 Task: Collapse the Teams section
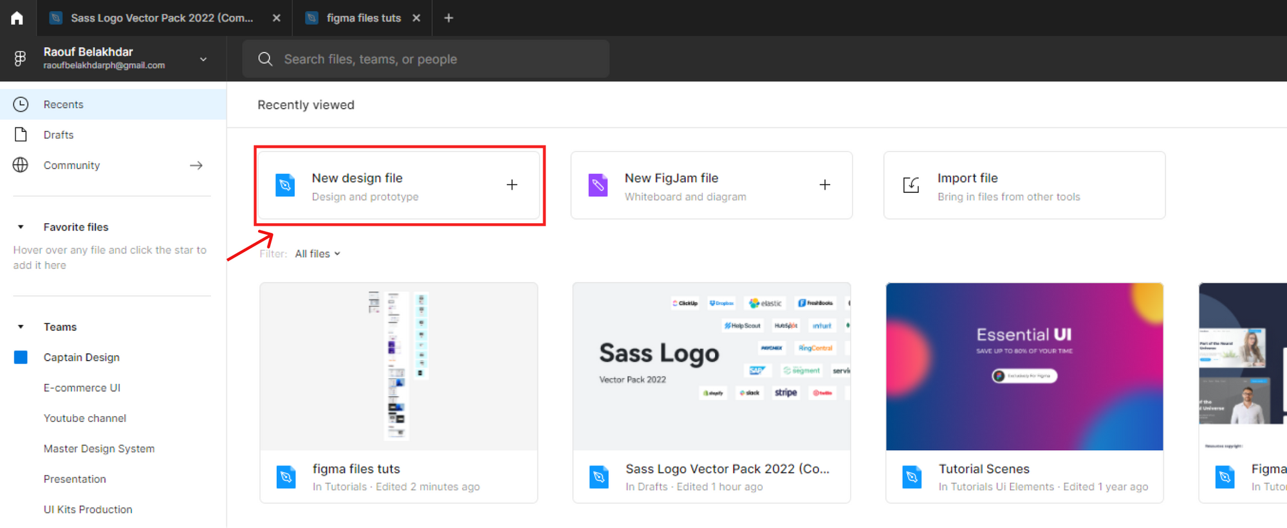point(21,327)
